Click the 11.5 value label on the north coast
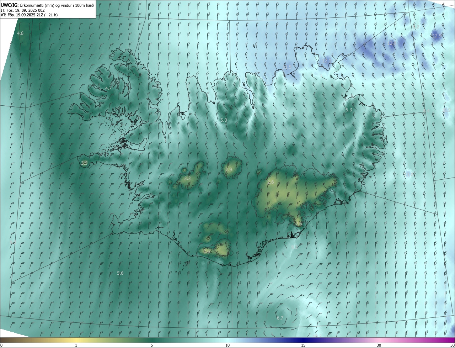 pos(287,67)
